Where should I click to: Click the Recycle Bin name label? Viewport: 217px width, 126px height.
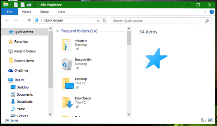pos(83,60)
